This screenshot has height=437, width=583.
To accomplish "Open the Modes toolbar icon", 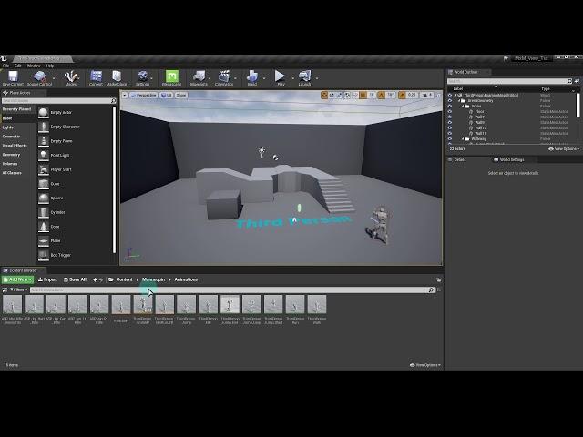I will click(x=70, y=78).
